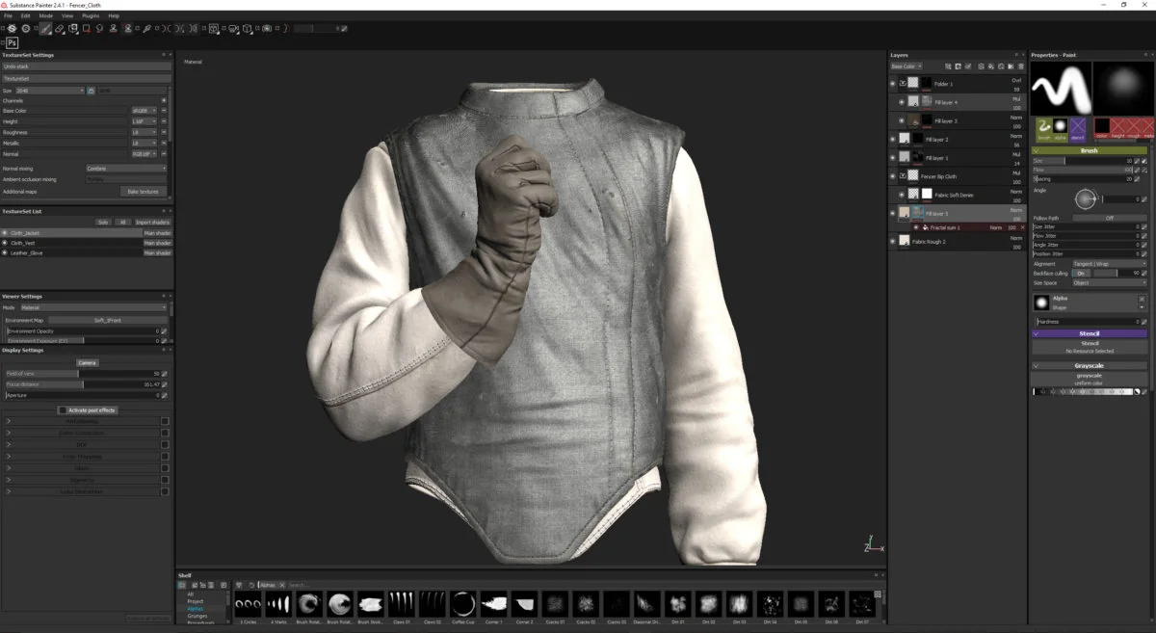Select the Polygon Fill tool
The height and width of the screenshot is (633, 1156).
point(87,29)
